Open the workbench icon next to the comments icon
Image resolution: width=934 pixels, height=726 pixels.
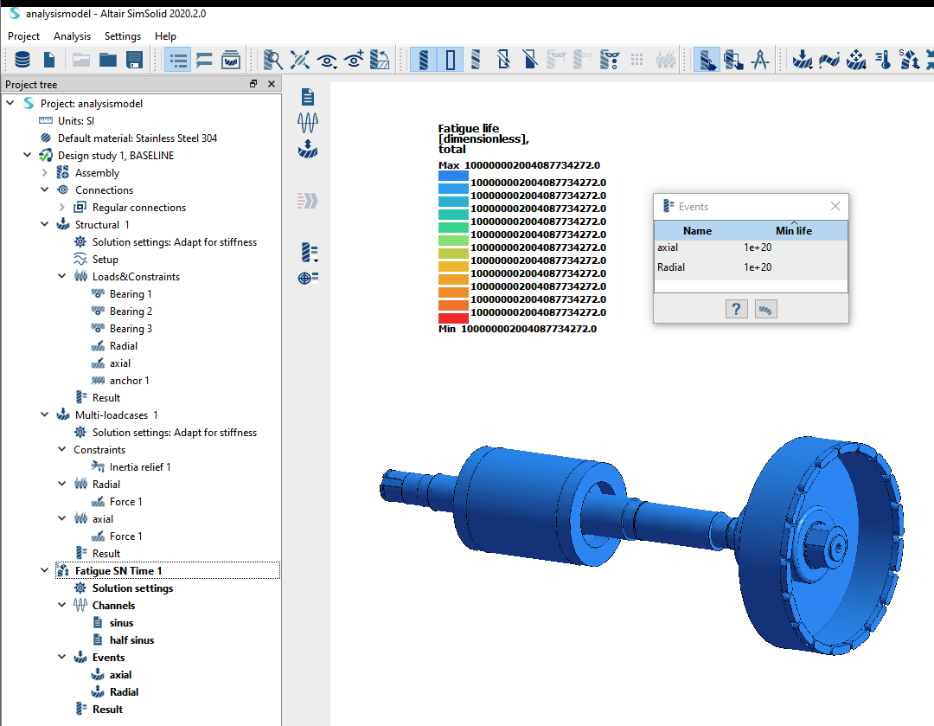click(x=231, y=60)
